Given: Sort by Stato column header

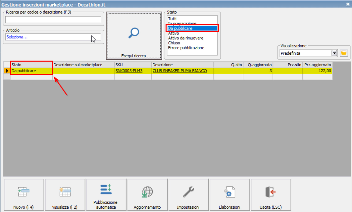Looking at the screenshot, I should coord(31,65).
